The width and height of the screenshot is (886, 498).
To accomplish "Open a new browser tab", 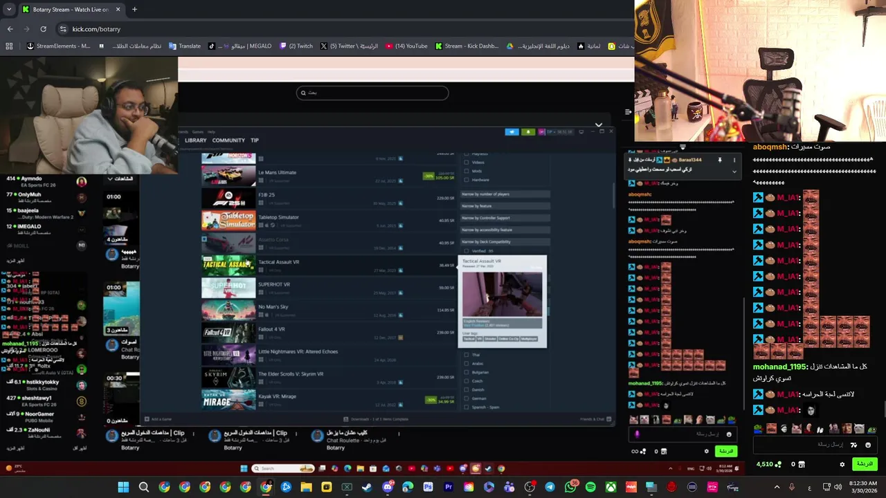I will [134, 10].
